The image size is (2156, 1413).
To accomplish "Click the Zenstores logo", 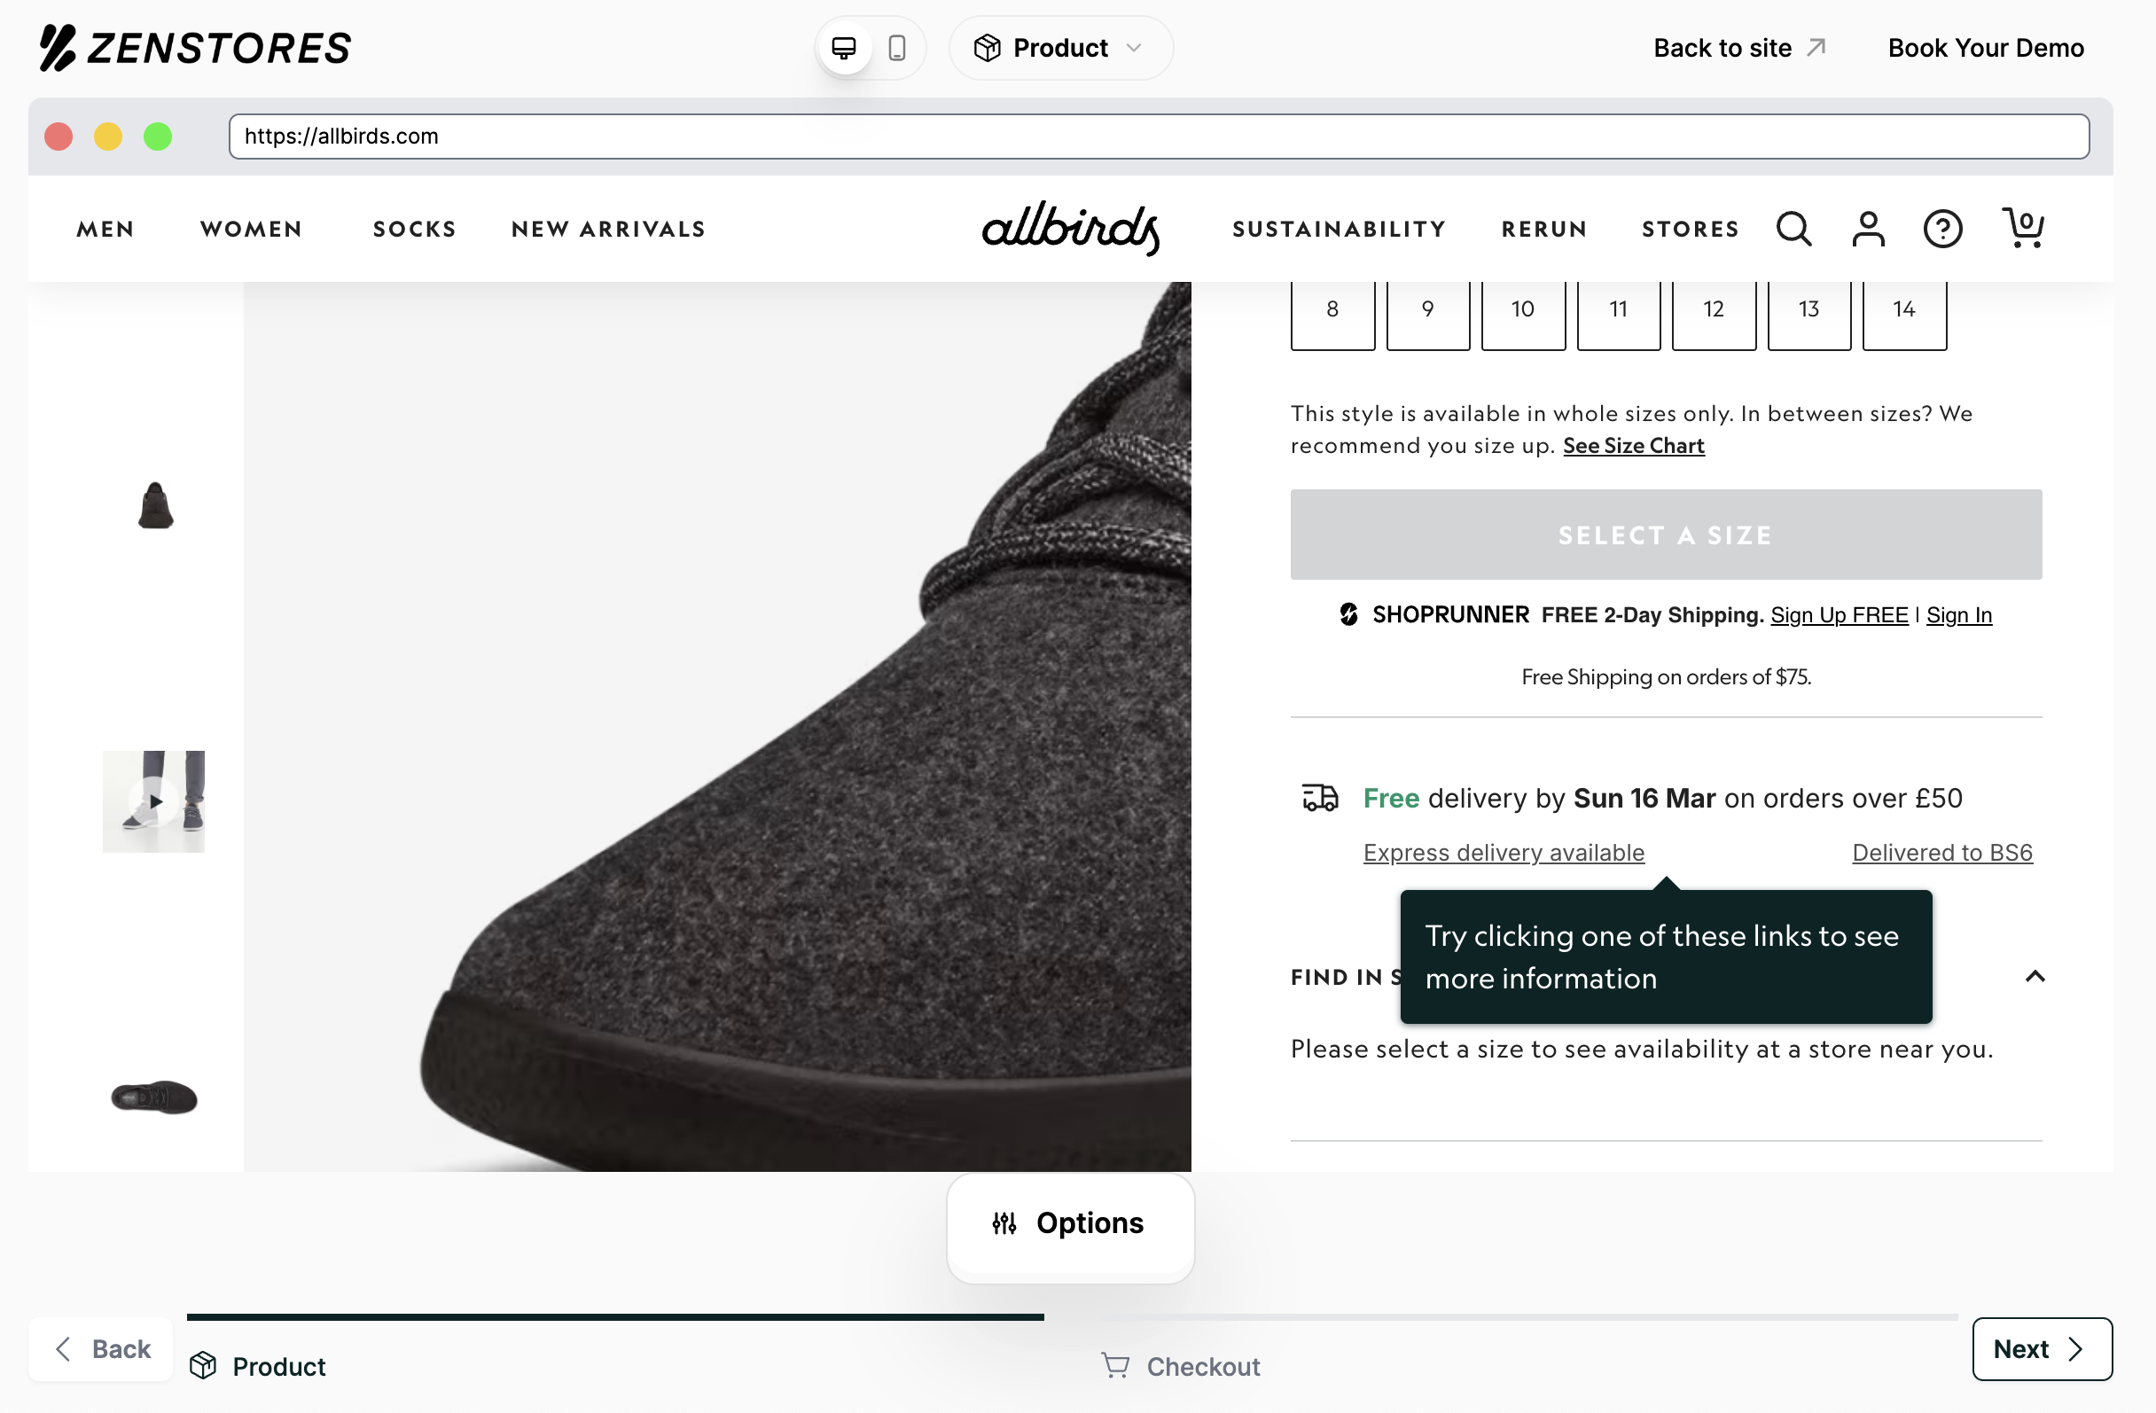I will click(194, 47).
